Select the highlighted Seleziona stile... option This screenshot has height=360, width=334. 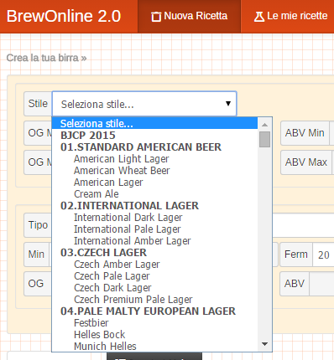pos(154,123)
